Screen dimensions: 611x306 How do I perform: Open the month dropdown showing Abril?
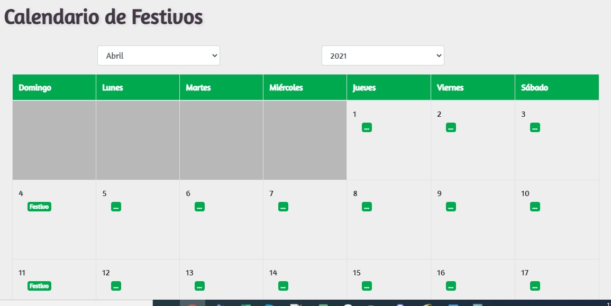click(x=158, y=55)
